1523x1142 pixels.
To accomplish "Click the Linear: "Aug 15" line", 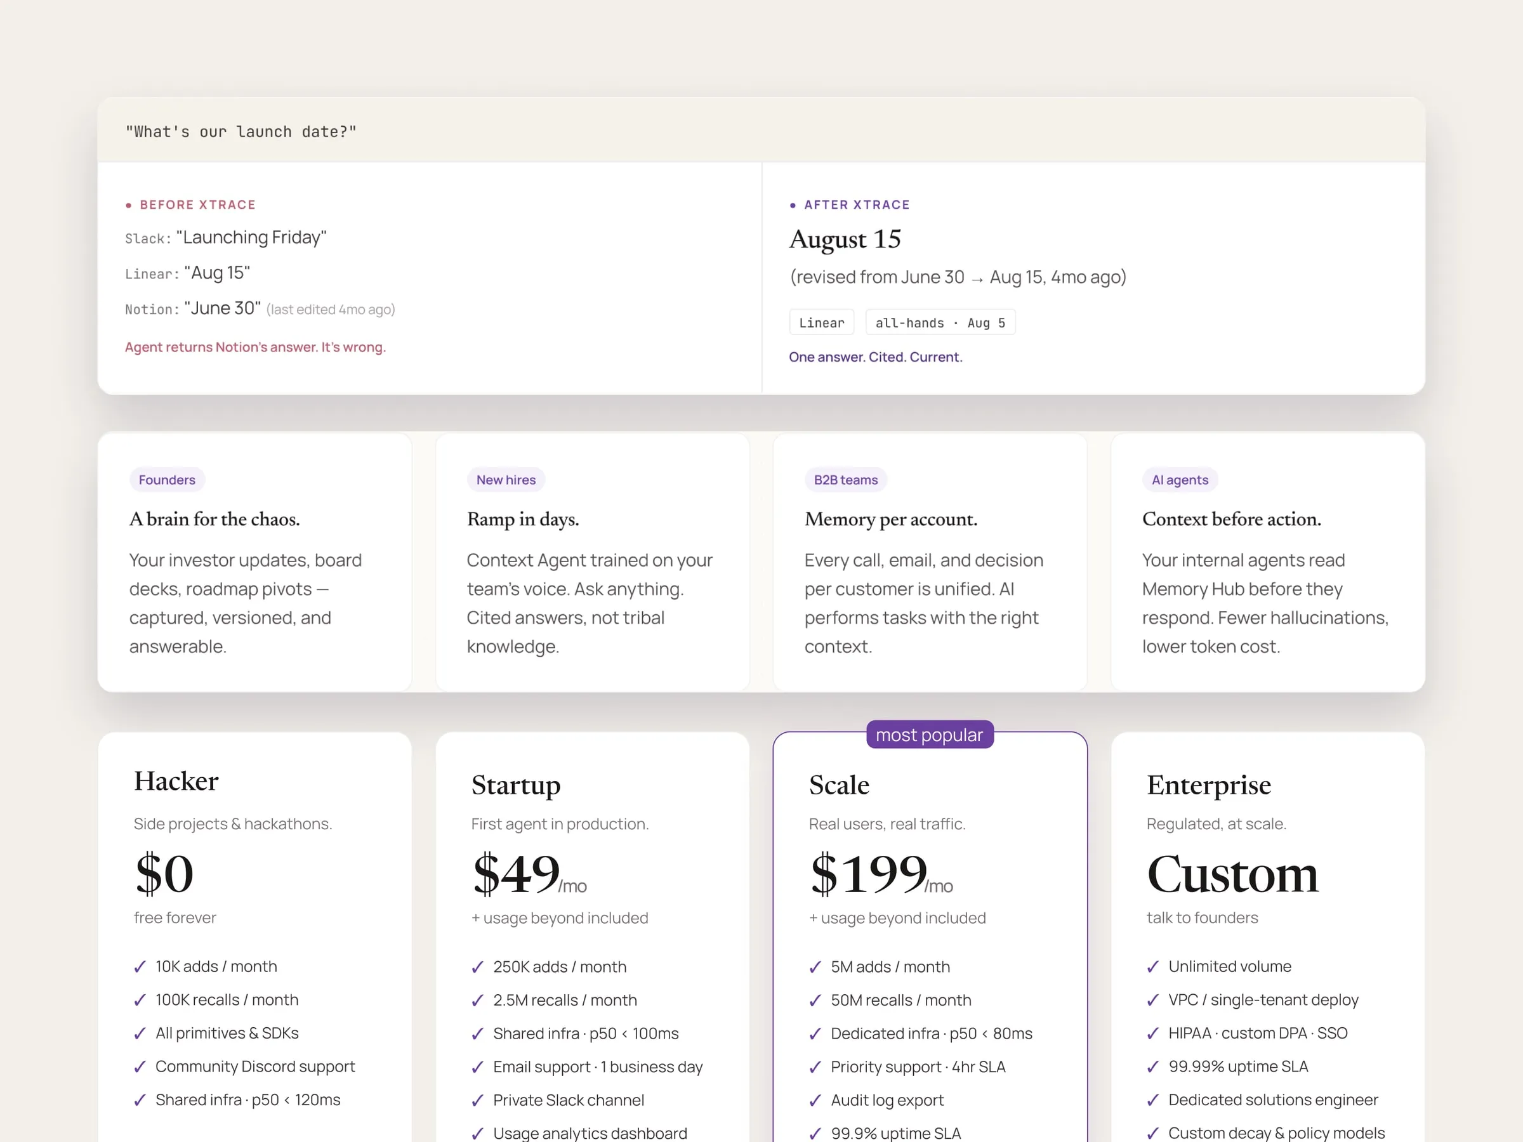I will [187, 273].
